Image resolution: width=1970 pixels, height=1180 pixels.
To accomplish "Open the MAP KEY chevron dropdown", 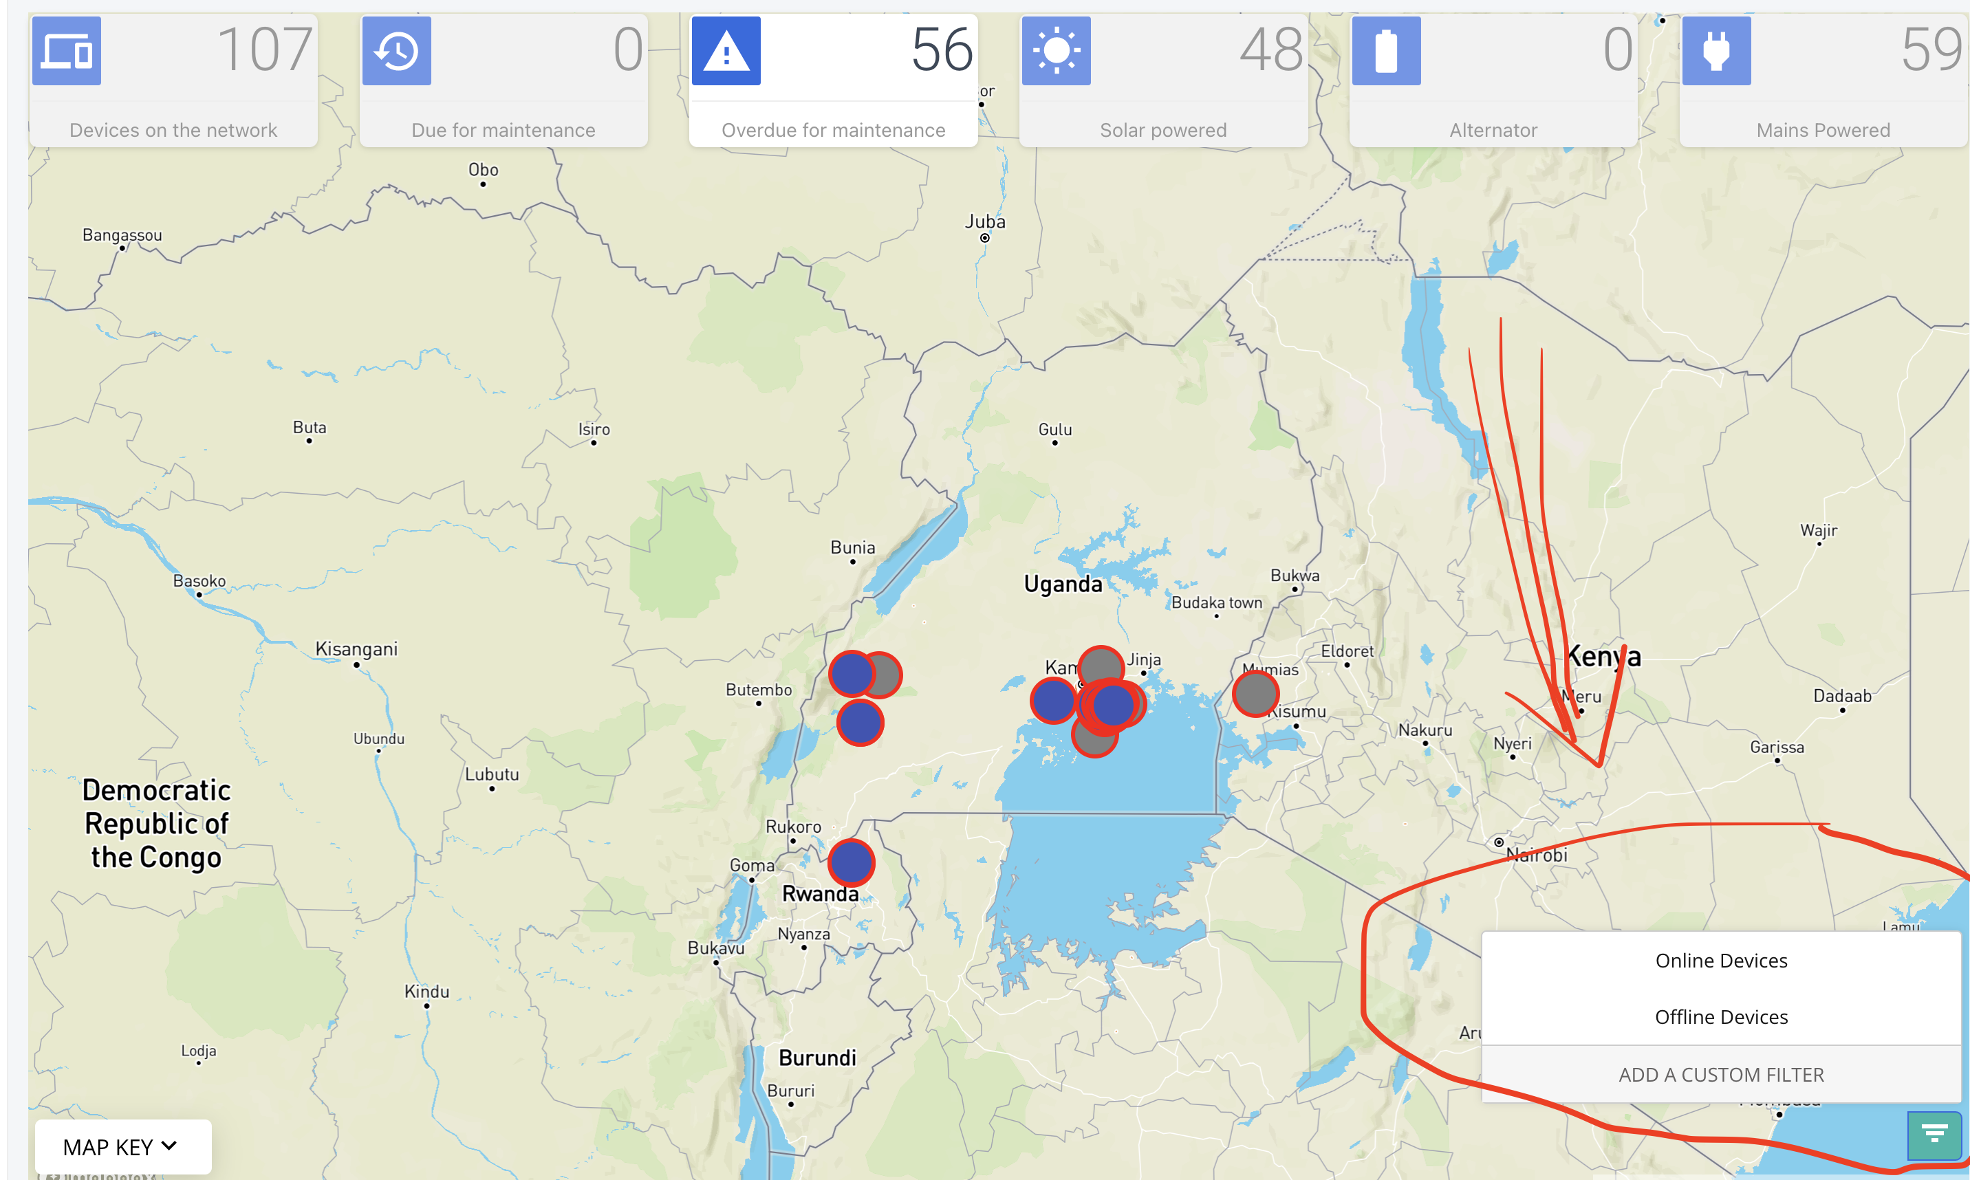I will (169, 1146).
